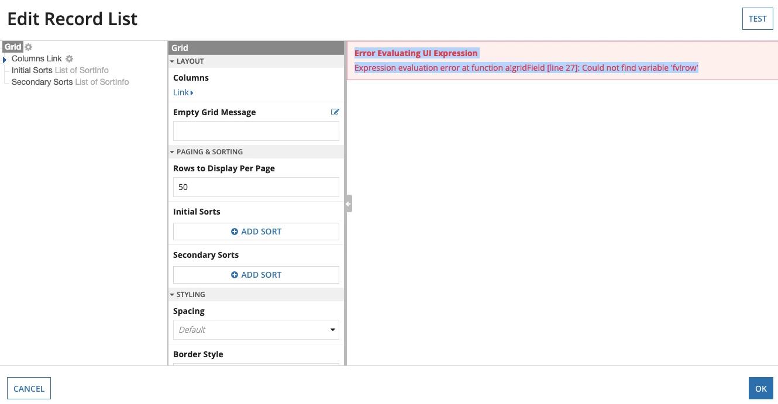Viewport: 778px width, 404px height.
Task: Open the gear menu next to Grid
Action: [x=28, y=47]
